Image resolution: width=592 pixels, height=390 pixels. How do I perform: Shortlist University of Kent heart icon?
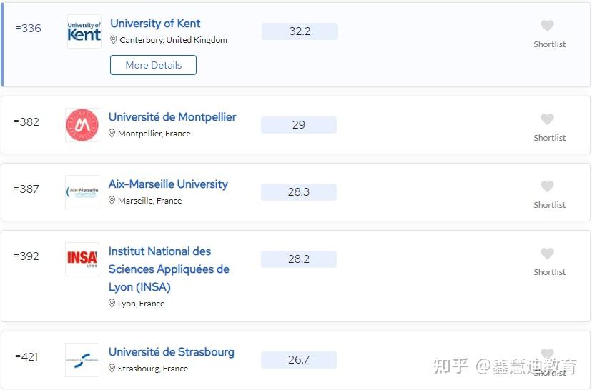[x=547, y=26]
